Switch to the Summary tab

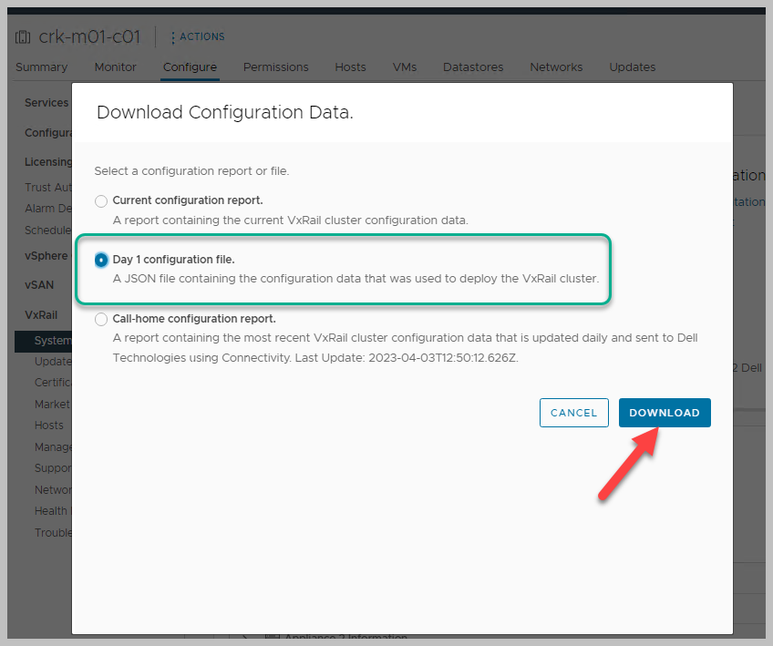point(41,67)
